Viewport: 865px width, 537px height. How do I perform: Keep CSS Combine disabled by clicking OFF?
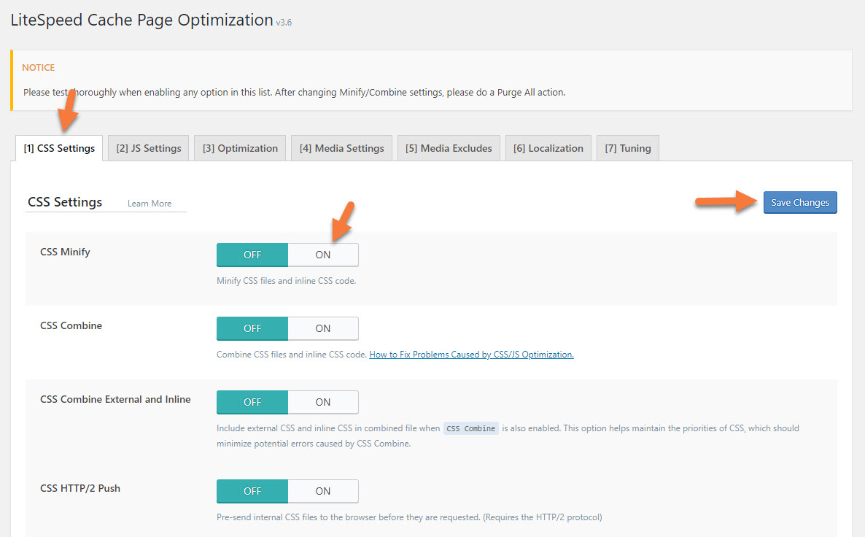click(252, 328)
